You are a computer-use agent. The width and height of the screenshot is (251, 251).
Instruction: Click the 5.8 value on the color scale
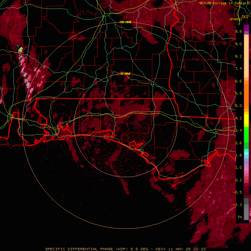tap(238, 93)
